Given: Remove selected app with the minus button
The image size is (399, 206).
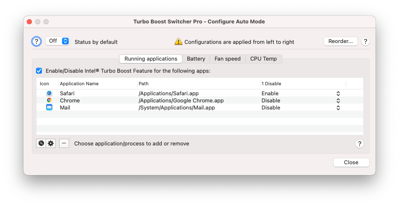Looking at the screenshot, I should tap(64, 143).
